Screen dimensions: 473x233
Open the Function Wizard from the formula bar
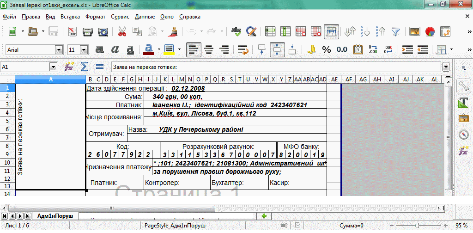point(69,67)
